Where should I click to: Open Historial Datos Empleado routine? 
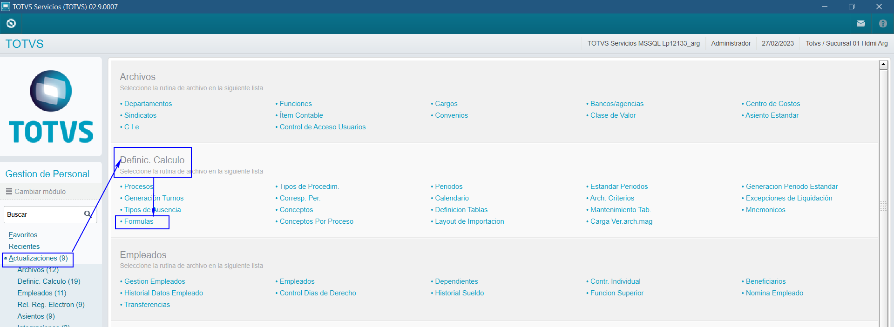pos(163,293)
